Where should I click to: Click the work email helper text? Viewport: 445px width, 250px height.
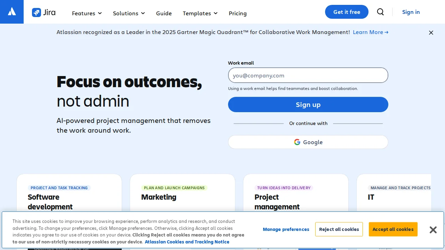(x=293, y=89)
